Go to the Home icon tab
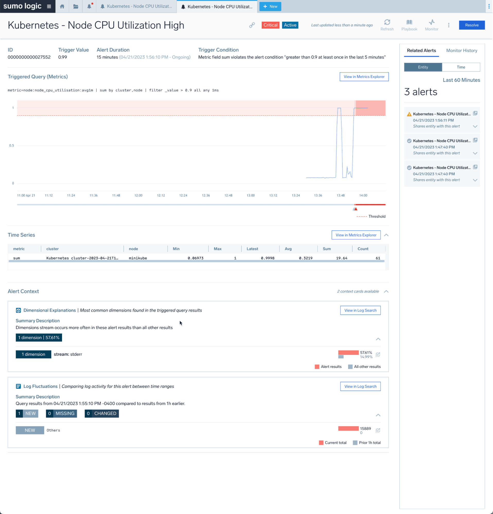 tap(62, 6)
